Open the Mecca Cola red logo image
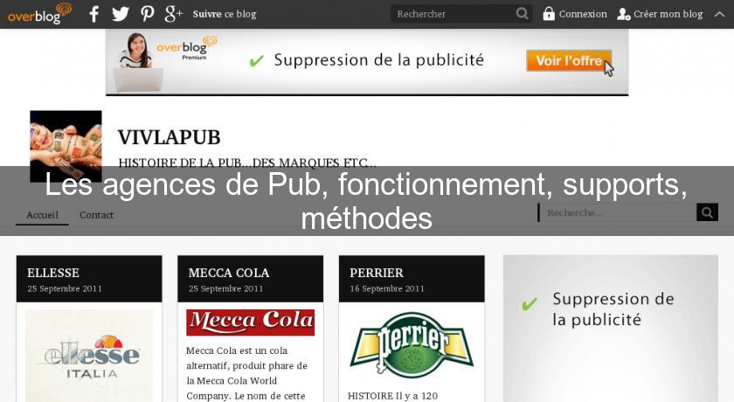734x402 pixels. click(251, 322)
